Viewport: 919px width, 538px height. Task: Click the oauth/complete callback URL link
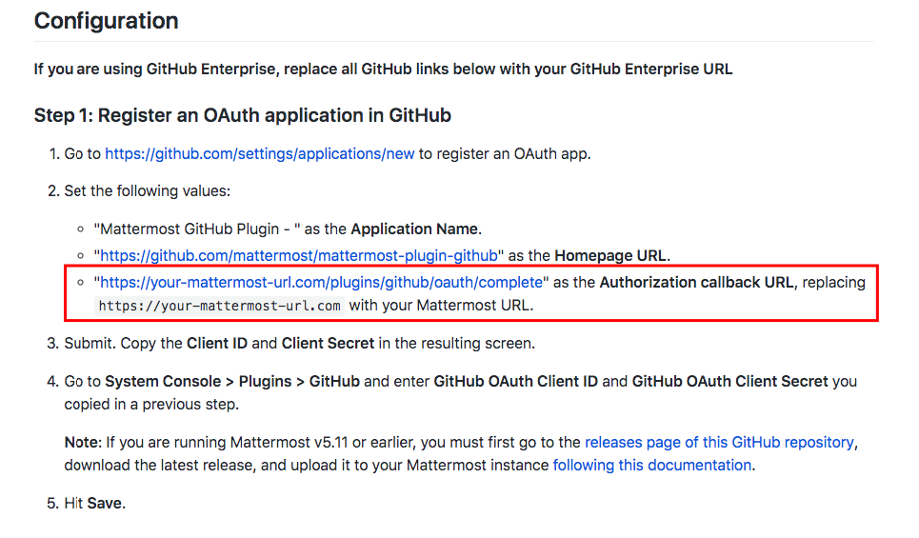coord(321,283)
